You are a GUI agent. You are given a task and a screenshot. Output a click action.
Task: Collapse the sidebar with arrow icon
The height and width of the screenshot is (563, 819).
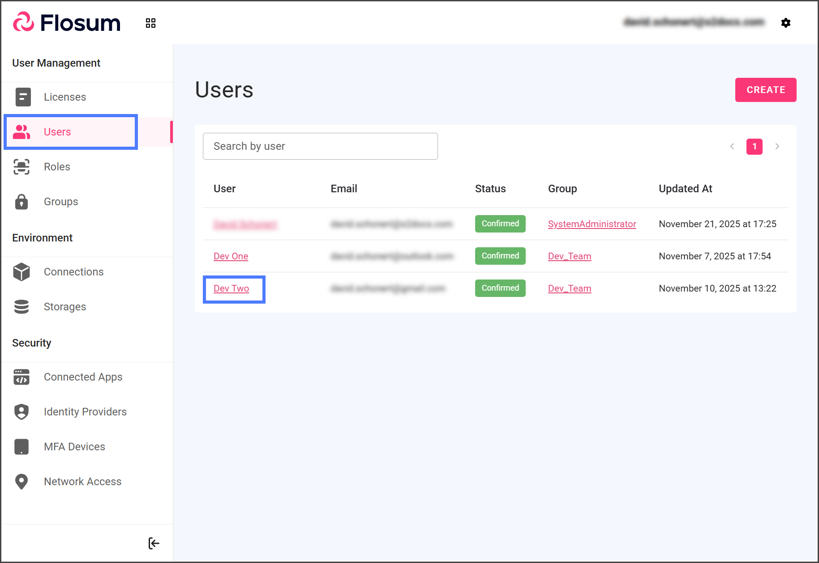pyautogui.click(x=154, y=543)
